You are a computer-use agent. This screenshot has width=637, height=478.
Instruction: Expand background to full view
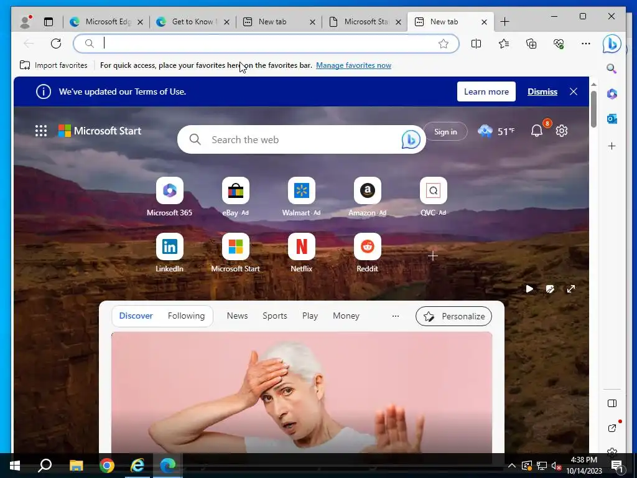coord(571,289)
